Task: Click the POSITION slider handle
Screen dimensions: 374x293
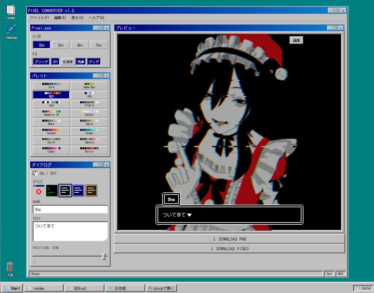Action: (103, 256)
